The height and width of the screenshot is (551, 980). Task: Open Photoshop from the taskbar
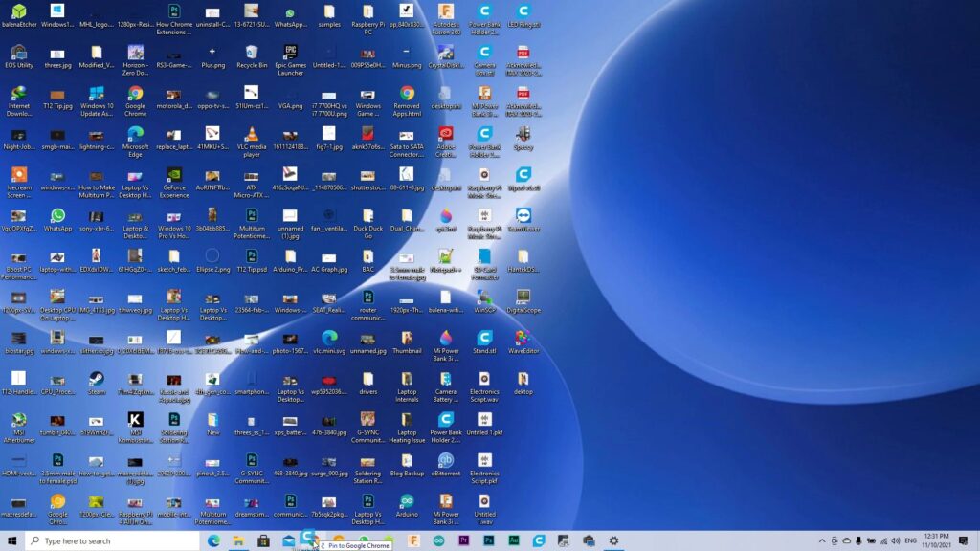coord(489,540)
